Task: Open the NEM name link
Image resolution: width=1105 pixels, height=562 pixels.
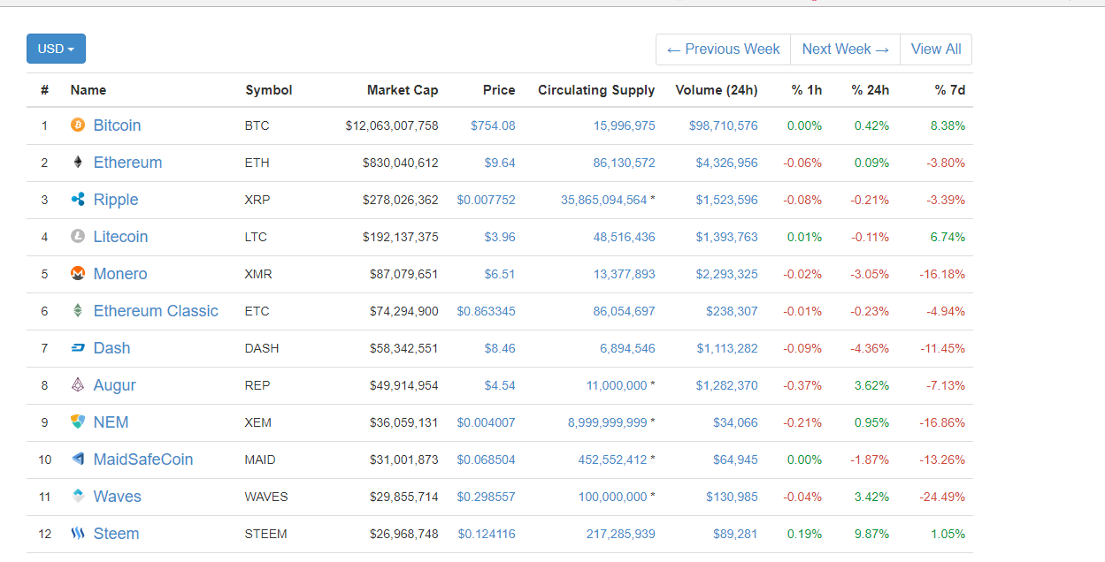Action: (111, 422)
